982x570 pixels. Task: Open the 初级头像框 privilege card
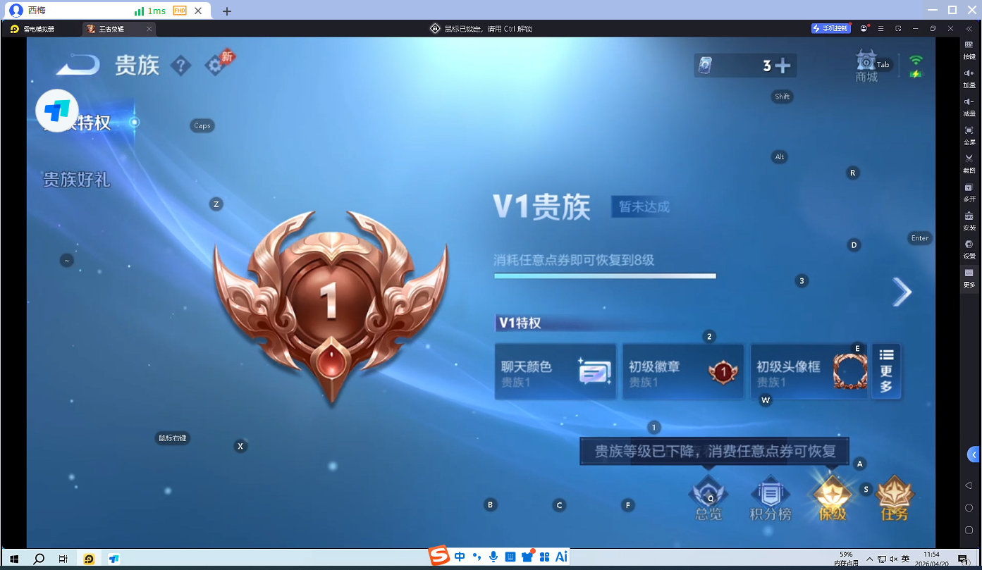point(809,372)
